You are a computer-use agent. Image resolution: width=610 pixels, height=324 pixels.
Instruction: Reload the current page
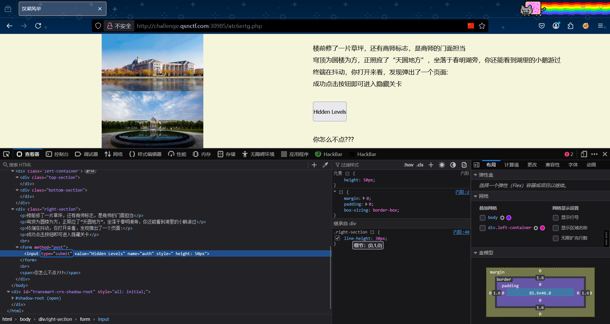38,26
